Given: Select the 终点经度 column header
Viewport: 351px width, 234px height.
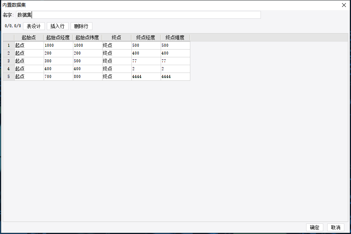Looking at the screenshot, I should point(146,37).
